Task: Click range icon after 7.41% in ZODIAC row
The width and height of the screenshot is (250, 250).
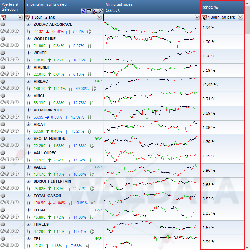Action: 89,31
